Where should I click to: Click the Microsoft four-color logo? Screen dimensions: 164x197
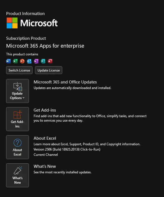pyautogui.click(x=12, y=23)
